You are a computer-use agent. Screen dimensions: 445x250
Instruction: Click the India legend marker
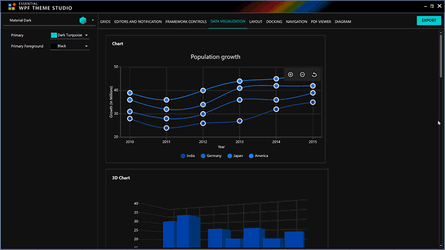183,155
